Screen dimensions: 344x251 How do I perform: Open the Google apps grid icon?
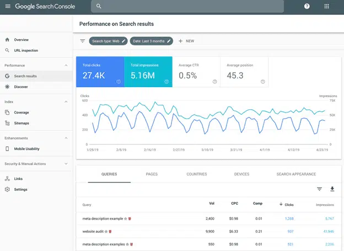326,6
